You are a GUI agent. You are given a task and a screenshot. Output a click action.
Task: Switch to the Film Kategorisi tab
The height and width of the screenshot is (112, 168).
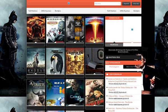pos(114,67)
